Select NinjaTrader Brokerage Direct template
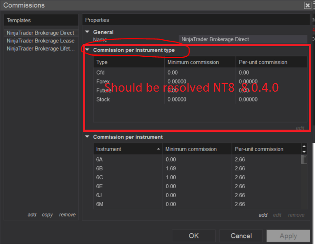317x245 pixels. (41, 33)
